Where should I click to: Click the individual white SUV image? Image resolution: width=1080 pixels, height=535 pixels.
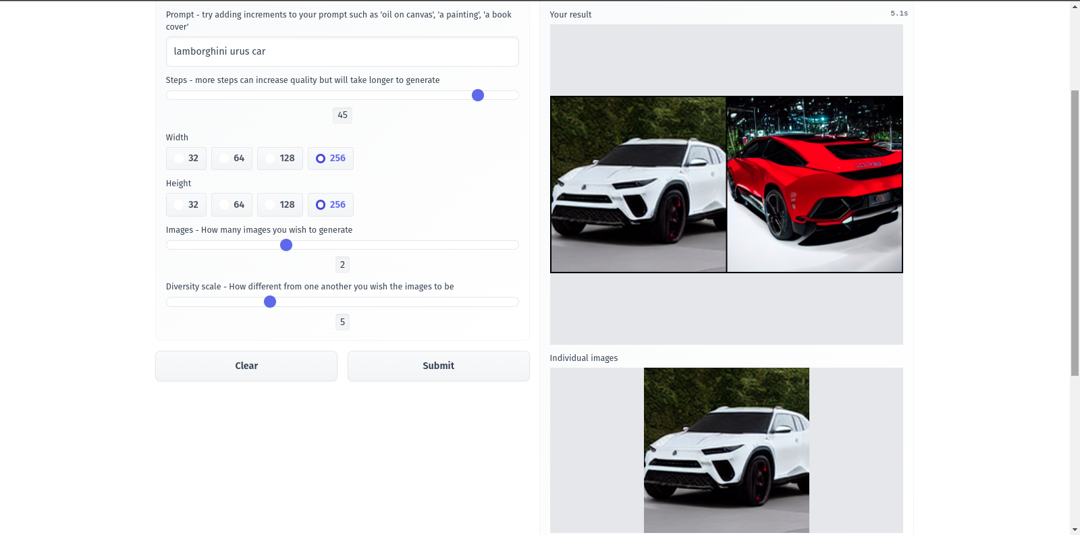(x=726, y=450)
